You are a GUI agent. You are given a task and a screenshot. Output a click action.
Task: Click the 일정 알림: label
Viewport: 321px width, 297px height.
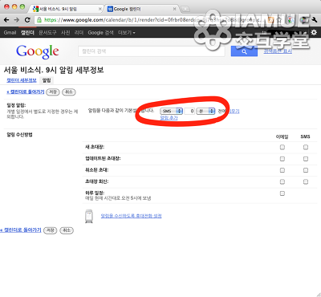tap(16, 105)
